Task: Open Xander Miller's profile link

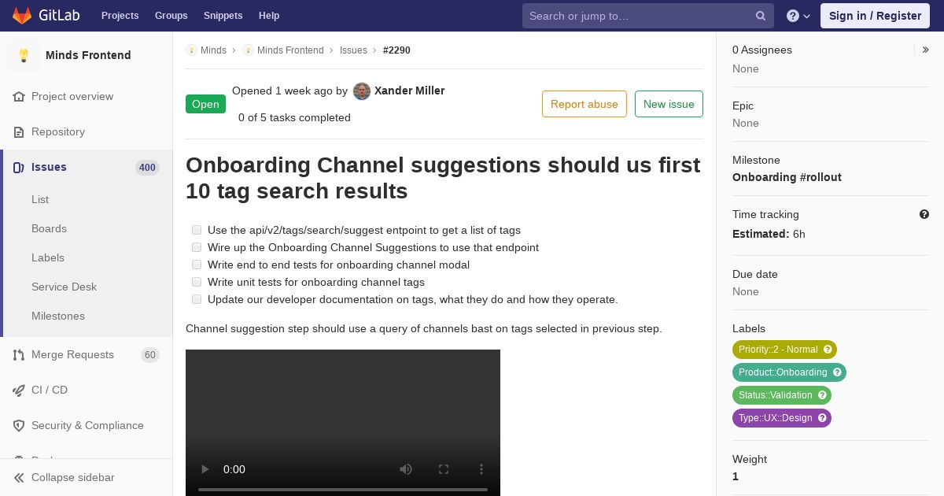Action: tap(409, 91)
